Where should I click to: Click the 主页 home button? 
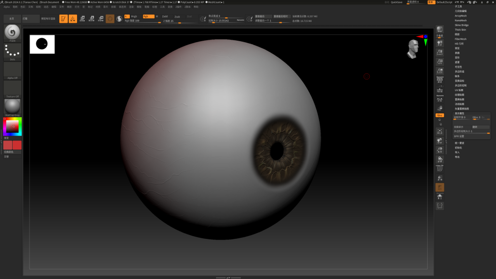click(x=12, y=19)
